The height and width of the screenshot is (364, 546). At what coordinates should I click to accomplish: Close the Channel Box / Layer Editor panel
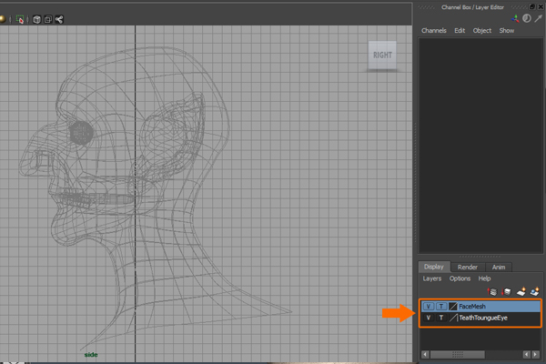coord(541,6)
